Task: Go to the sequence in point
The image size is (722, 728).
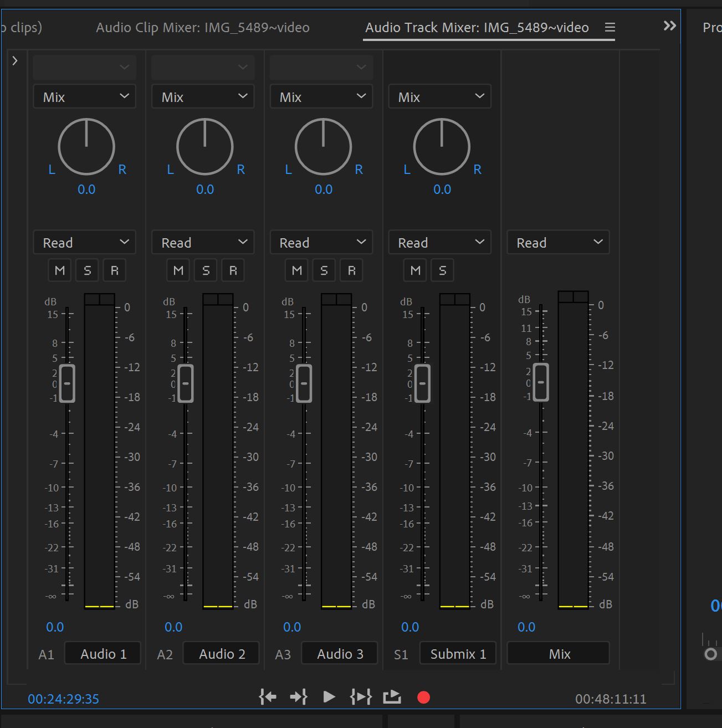Action: (x=268, y=697)
